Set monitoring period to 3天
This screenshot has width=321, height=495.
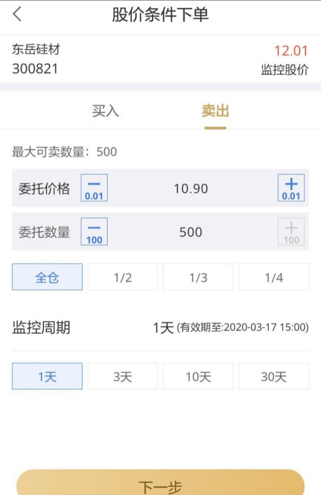(123, 376)
